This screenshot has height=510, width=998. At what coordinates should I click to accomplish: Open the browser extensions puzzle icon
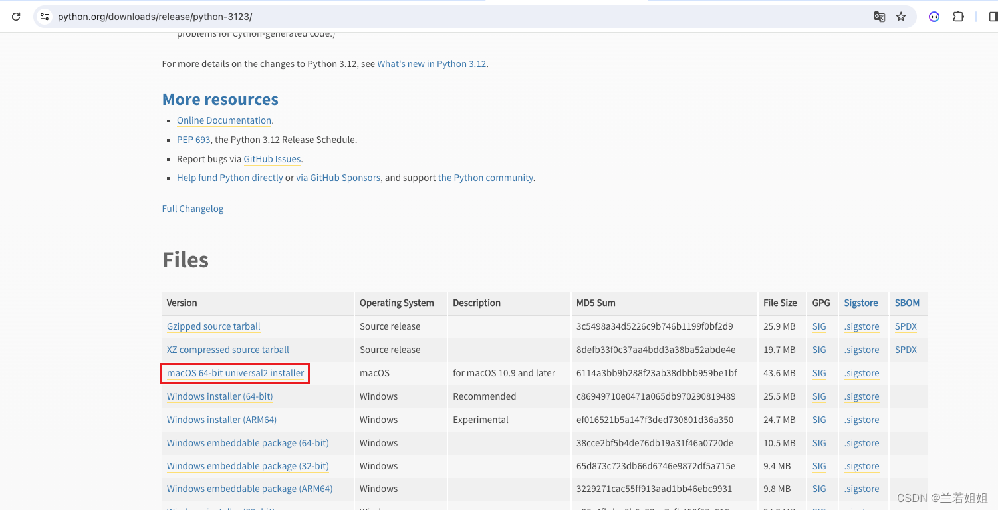958,17
